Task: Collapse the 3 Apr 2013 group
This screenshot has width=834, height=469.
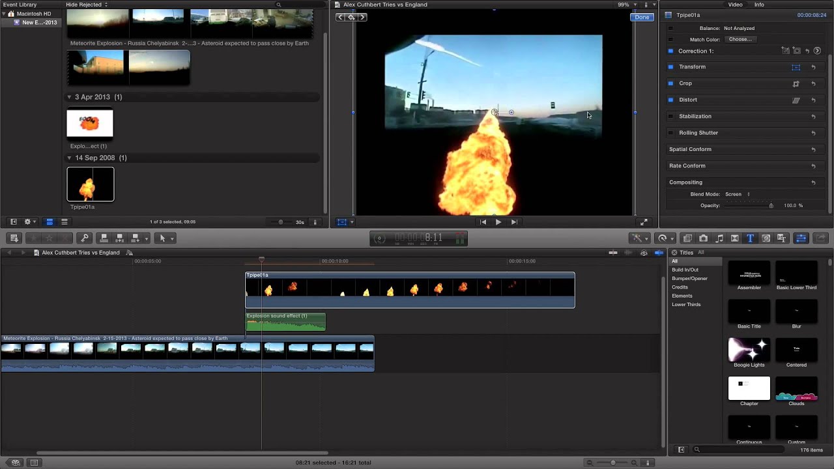Action: tap(70, 97)
